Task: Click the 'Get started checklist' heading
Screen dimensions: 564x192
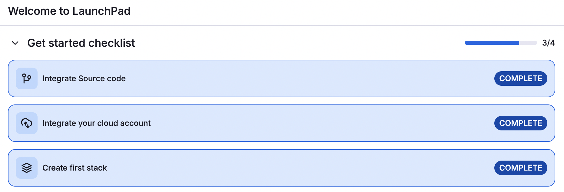Action: pos(81,43)
